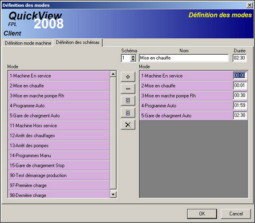Select 97-Première charge row

(x=59, y=185)
